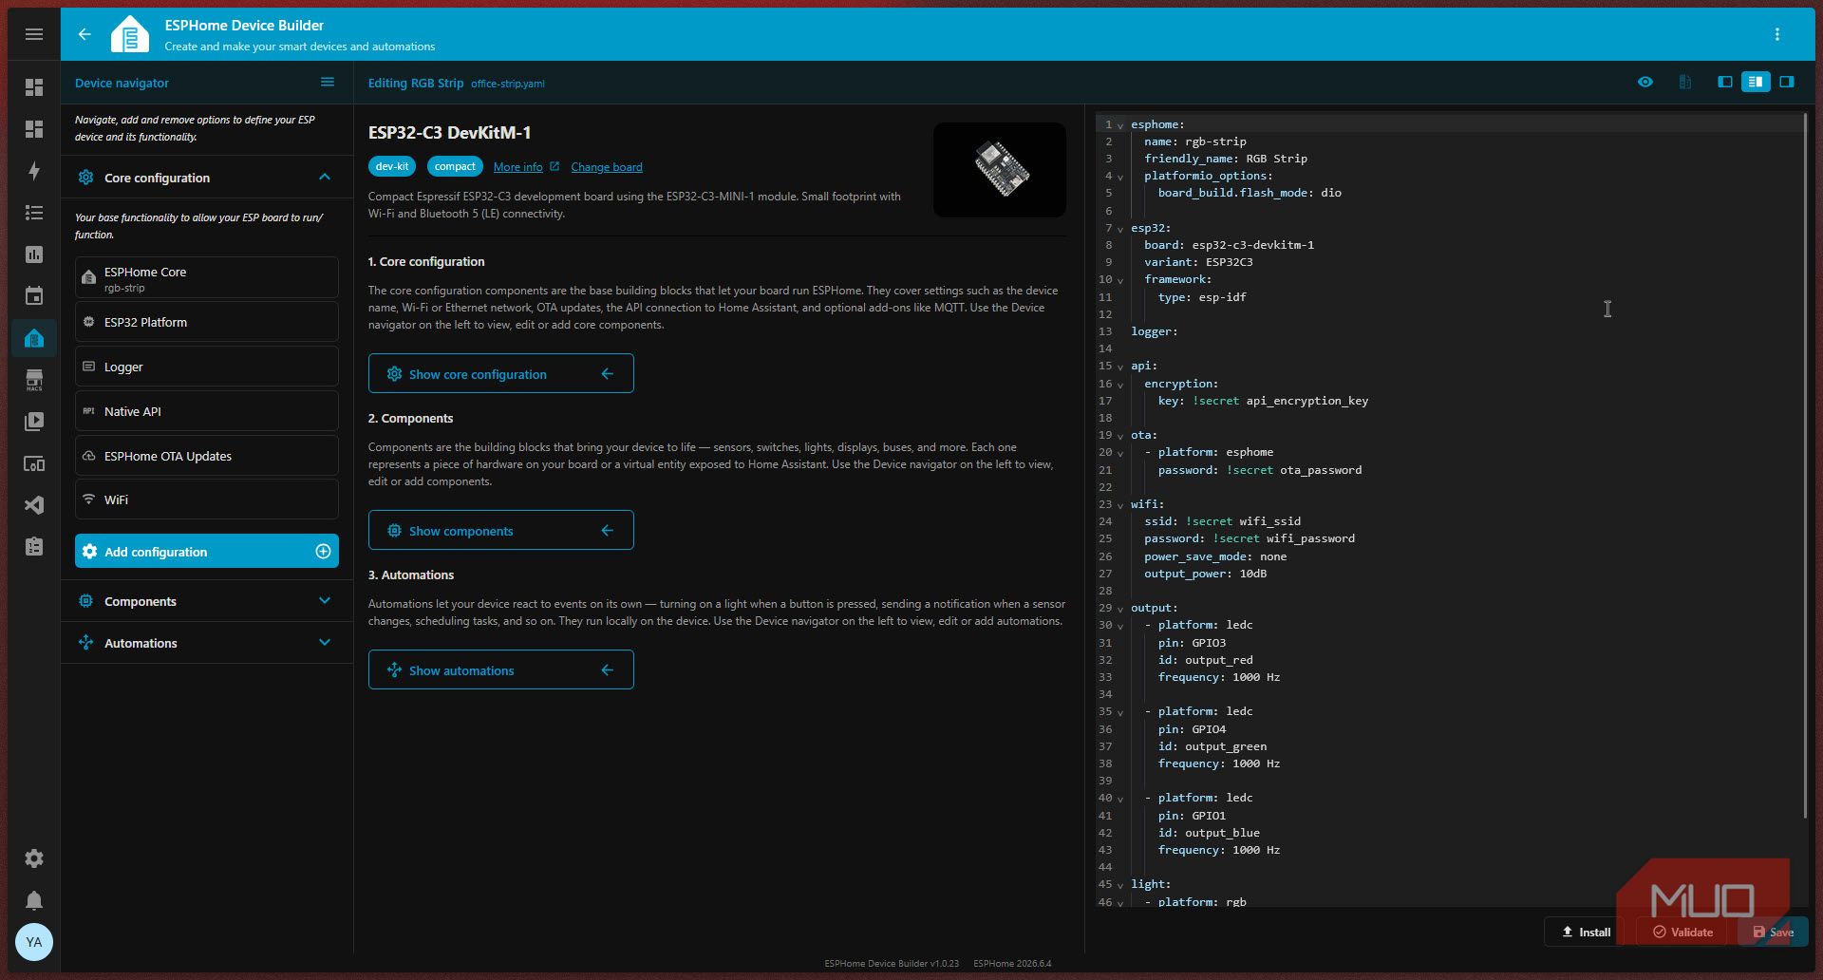Viewport: 1823px width, 980px height.
Task: Switch to left-pane-only layout
Action: click(x=1725, y=83)
